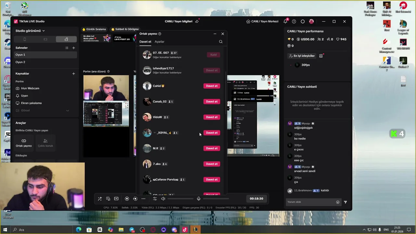
Task: Open the profile avatar menu
Action: coord(311,21)
